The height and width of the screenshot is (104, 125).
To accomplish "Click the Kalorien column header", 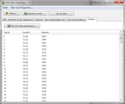I will (50, 32).
